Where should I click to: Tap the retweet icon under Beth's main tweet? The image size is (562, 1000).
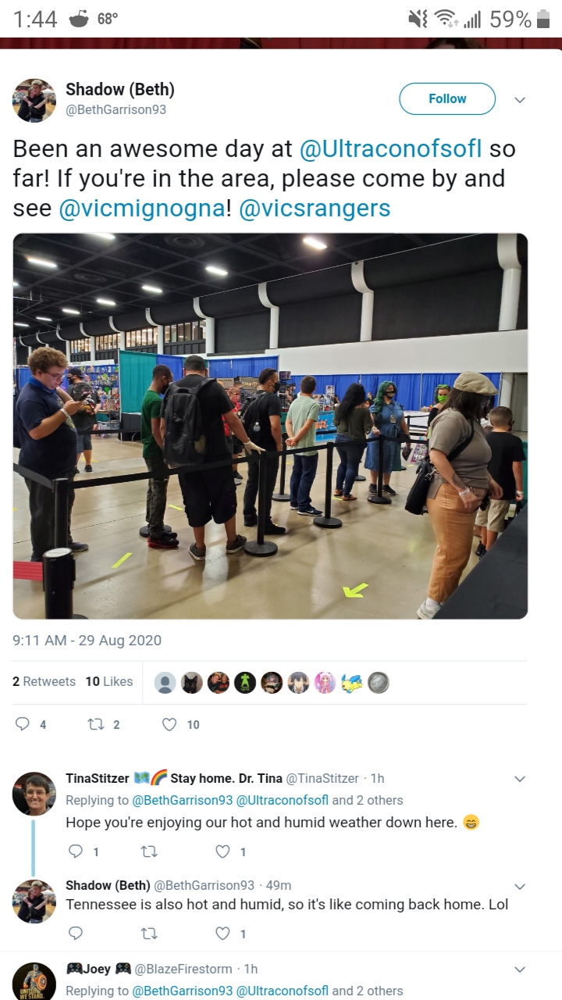click(x=96, y=724)
